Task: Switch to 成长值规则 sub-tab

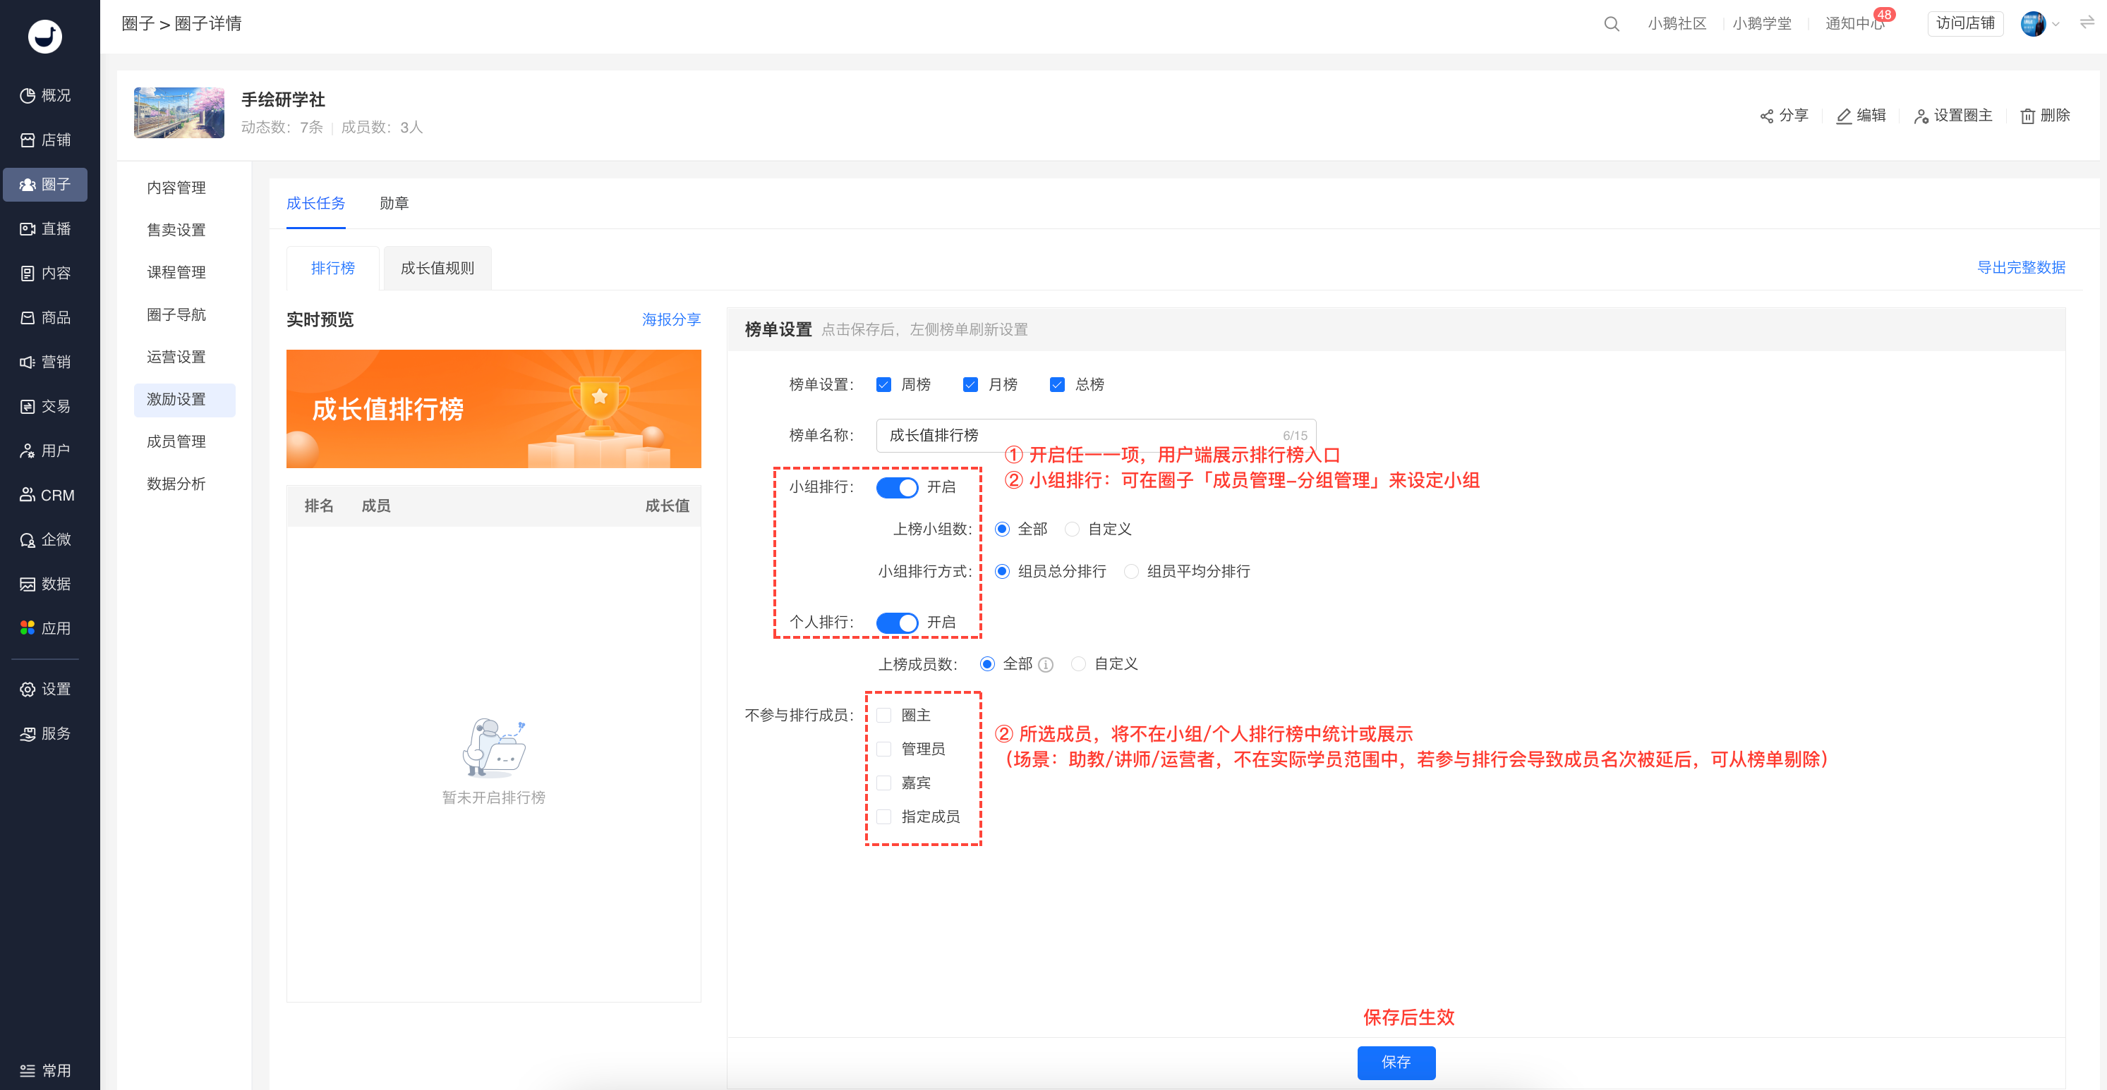Action: [437, 268]
